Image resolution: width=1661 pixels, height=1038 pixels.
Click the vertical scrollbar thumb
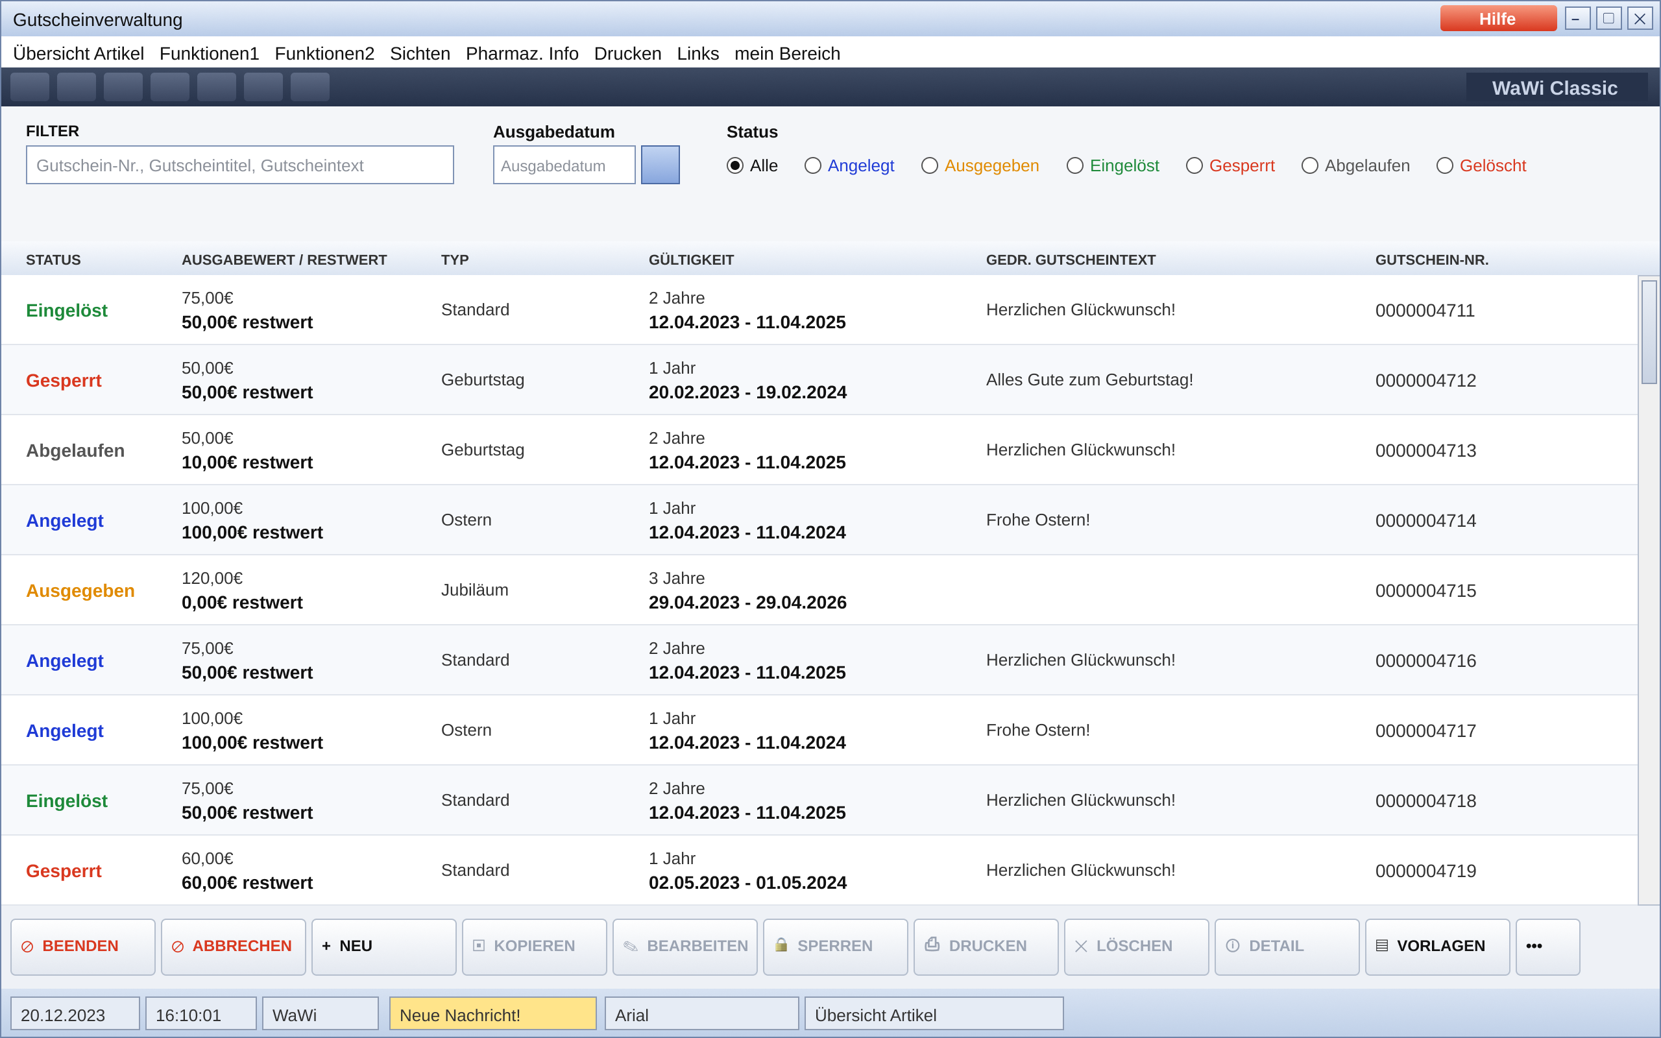coord(1649,332)
